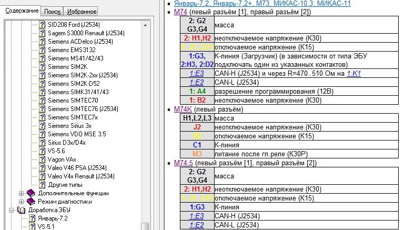Click the Siemens VDO MSE 3.5 icon

pyautogui.click(x=42, y=134)
